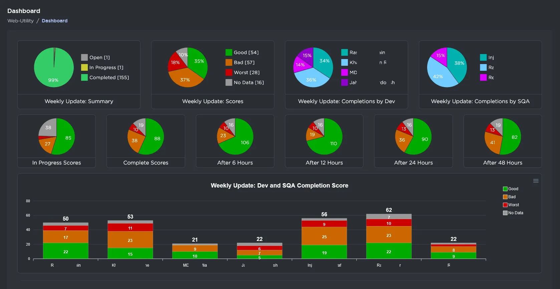Click the Dashboard breadcrumb link

click(54, 21)
